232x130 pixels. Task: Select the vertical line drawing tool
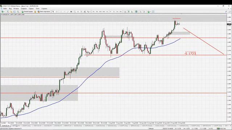[x=61, y=12]
